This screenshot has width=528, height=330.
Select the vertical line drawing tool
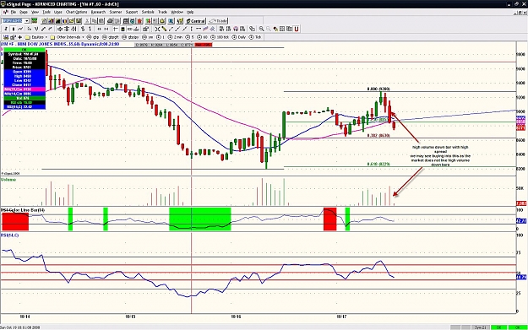[x=192, y=29]
